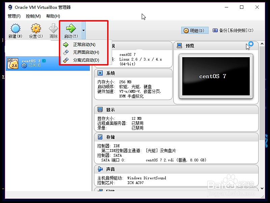The height and width of the screenshot is (203, 270).
Task: Click the Details 明细(D) button
Action: click(195, 30)
